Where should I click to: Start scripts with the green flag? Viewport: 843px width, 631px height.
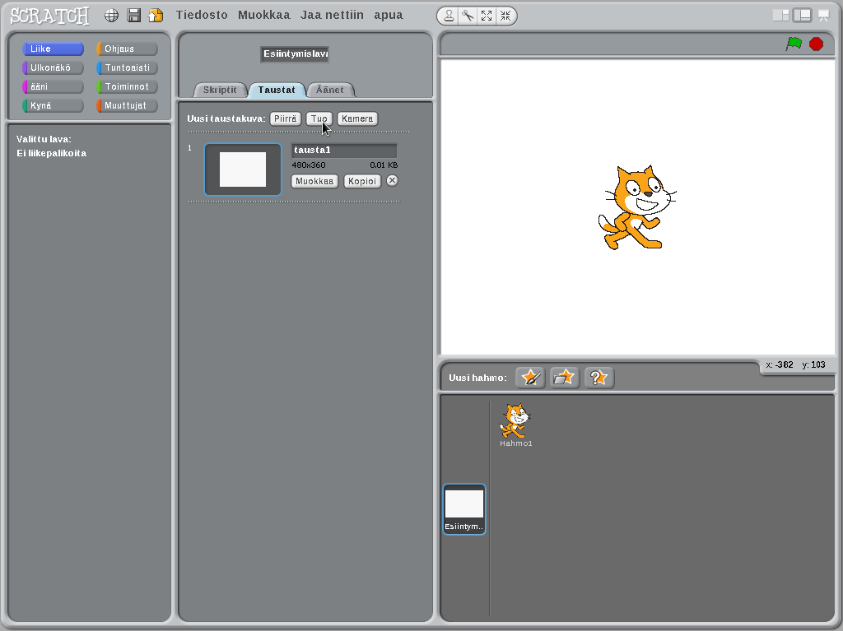point(794,44)
